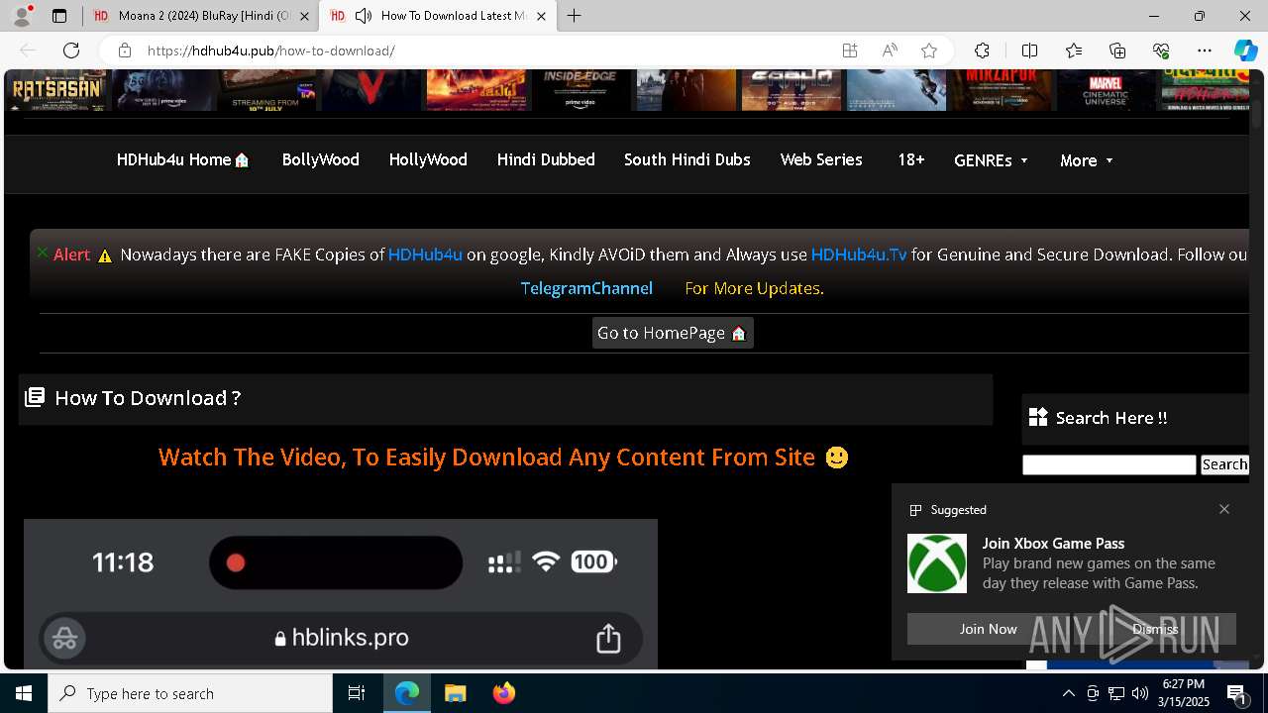Screen dimensions: 1268x713
Task: Dismiss the alert banner with green X
Action: (43, 253)
